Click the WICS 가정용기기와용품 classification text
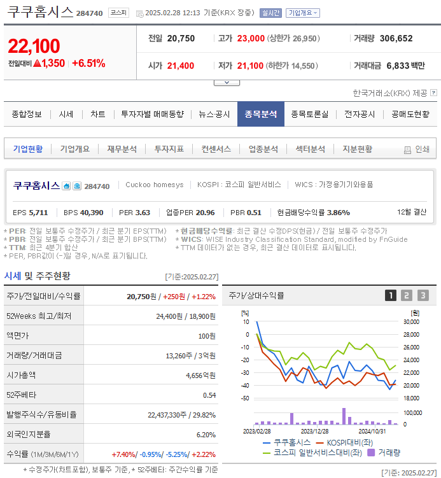This screenshot has height=478, width=441. coord(333,185)
